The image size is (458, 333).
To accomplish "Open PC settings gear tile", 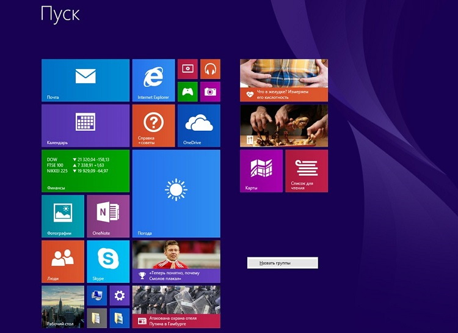I will coord(120,296).
